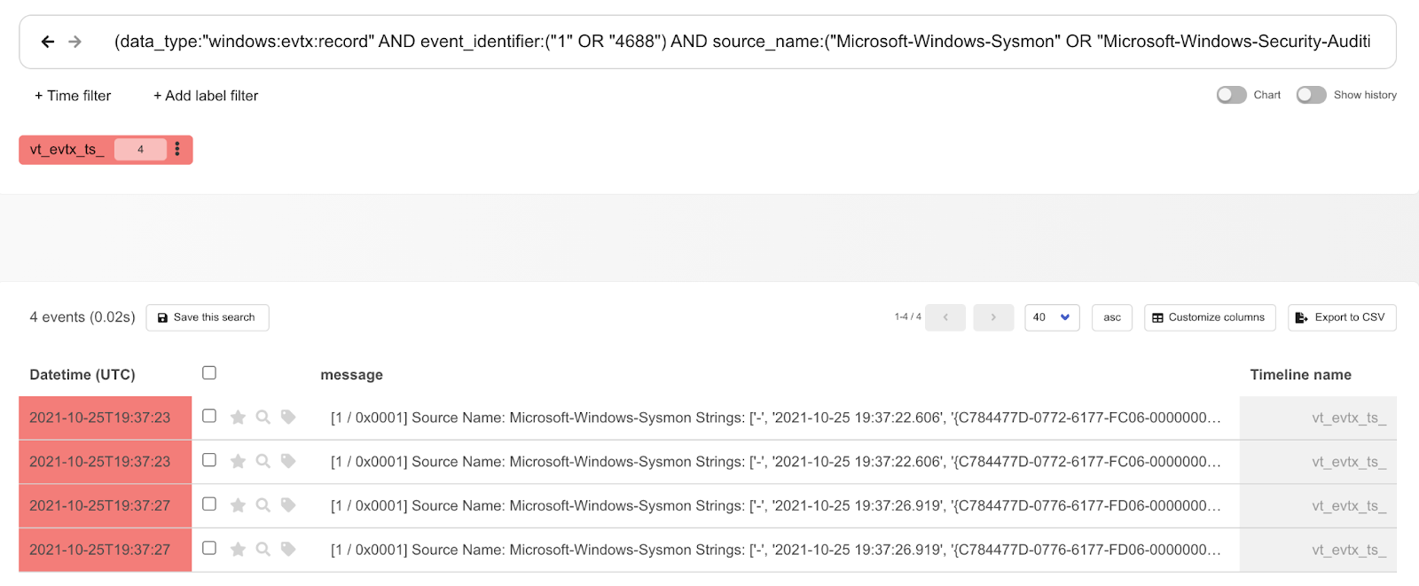The height and width of the screenshot is (586, 1419).
Task: Click tag icon on first 19:37:27 event
Action: (288, 505)
